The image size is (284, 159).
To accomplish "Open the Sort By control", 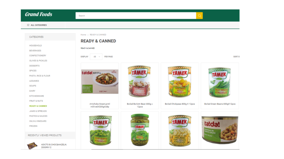I will (236, 57).
